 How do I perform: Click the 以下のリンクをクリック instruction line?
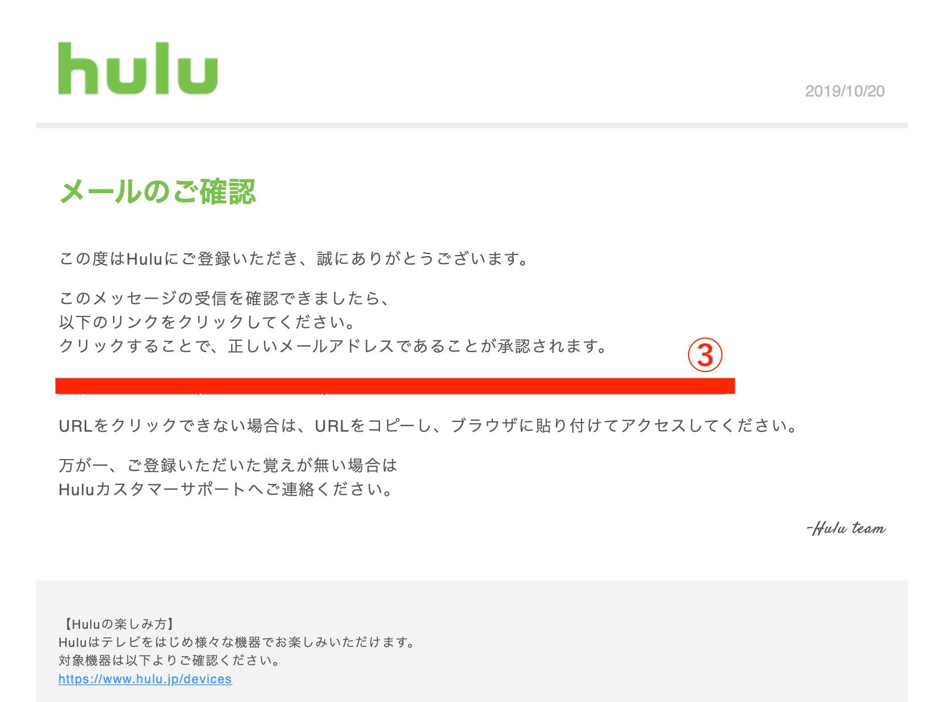(x=207, y=322)
